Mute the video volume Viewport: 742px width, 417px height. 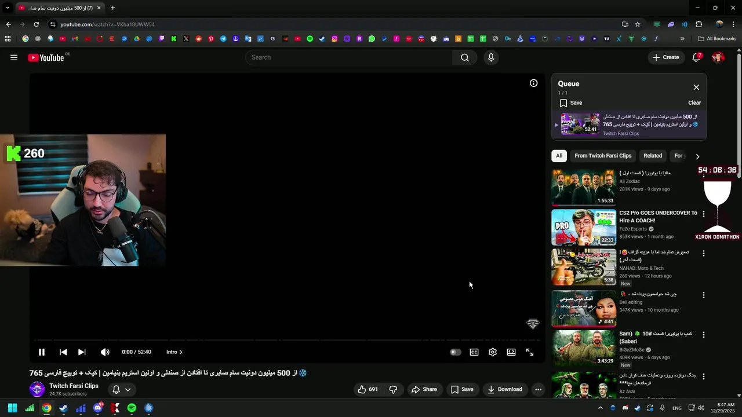click(105, 352)
